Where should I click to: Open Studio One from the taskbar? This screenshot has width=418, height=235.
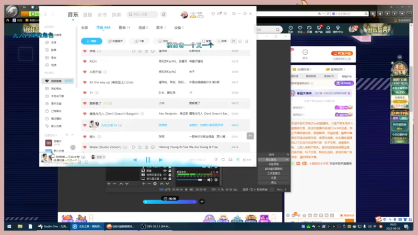click(x=53, y=227)
